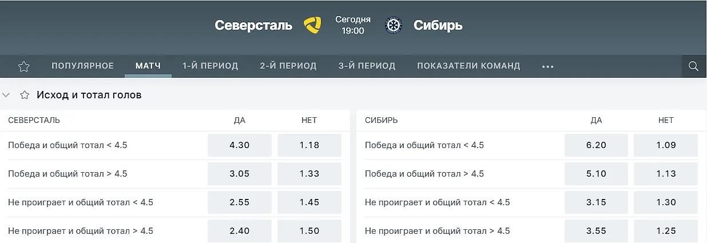The width and height of the screenshot is (707, 243).
Task: Click the Северсталь team logo
Action: click(x=312, y=25)
